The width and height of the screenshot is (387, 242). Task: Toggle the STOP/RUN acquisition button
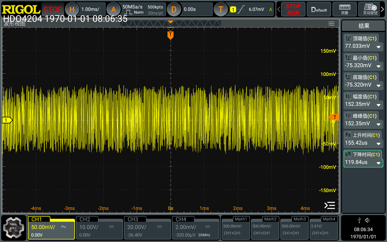pyautogui.click(x=293, y=9)
